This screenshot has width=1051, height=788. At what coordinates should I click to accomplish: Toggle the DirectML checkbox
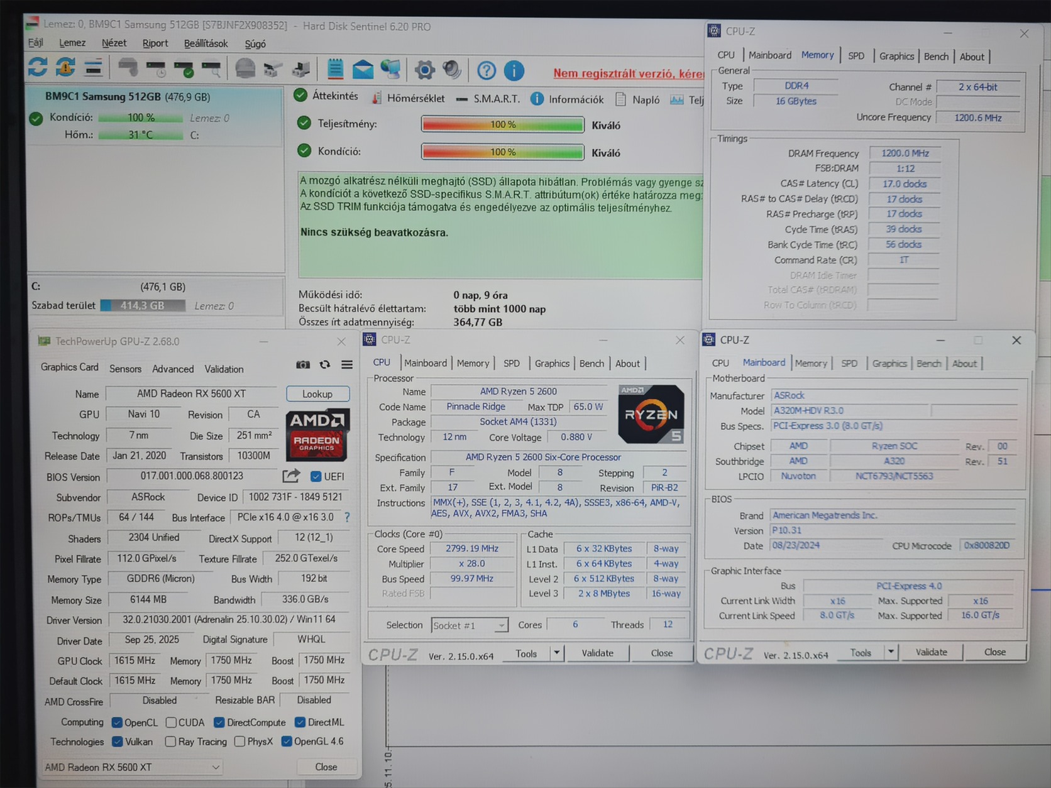(x=300, y=723)
